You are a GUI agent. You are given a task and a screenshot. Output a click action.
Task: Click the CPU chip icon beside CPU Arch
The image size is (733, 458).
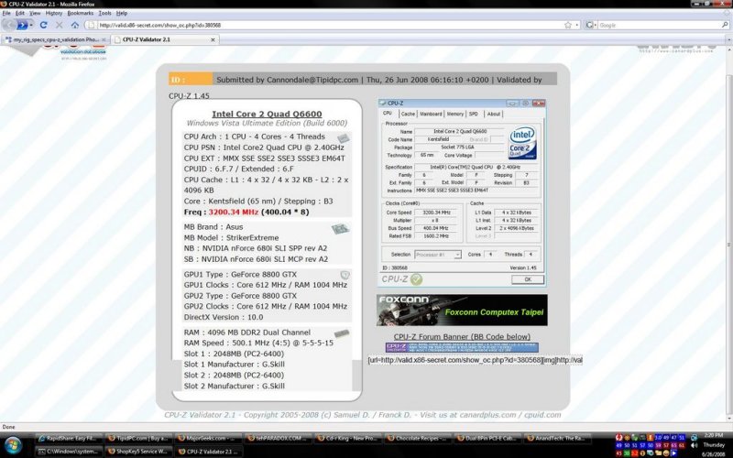(343, 138)
